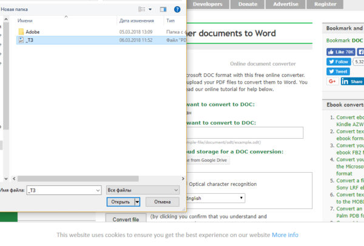Open the Donate tab on website
The width and height of the screenshot is (364, 246).
point(248,4)
